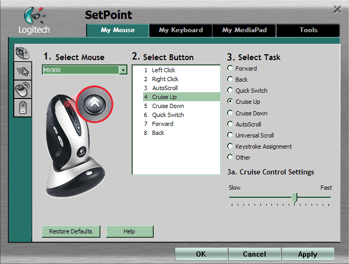Select button 6 Quick Switch in list

point(182,115)
